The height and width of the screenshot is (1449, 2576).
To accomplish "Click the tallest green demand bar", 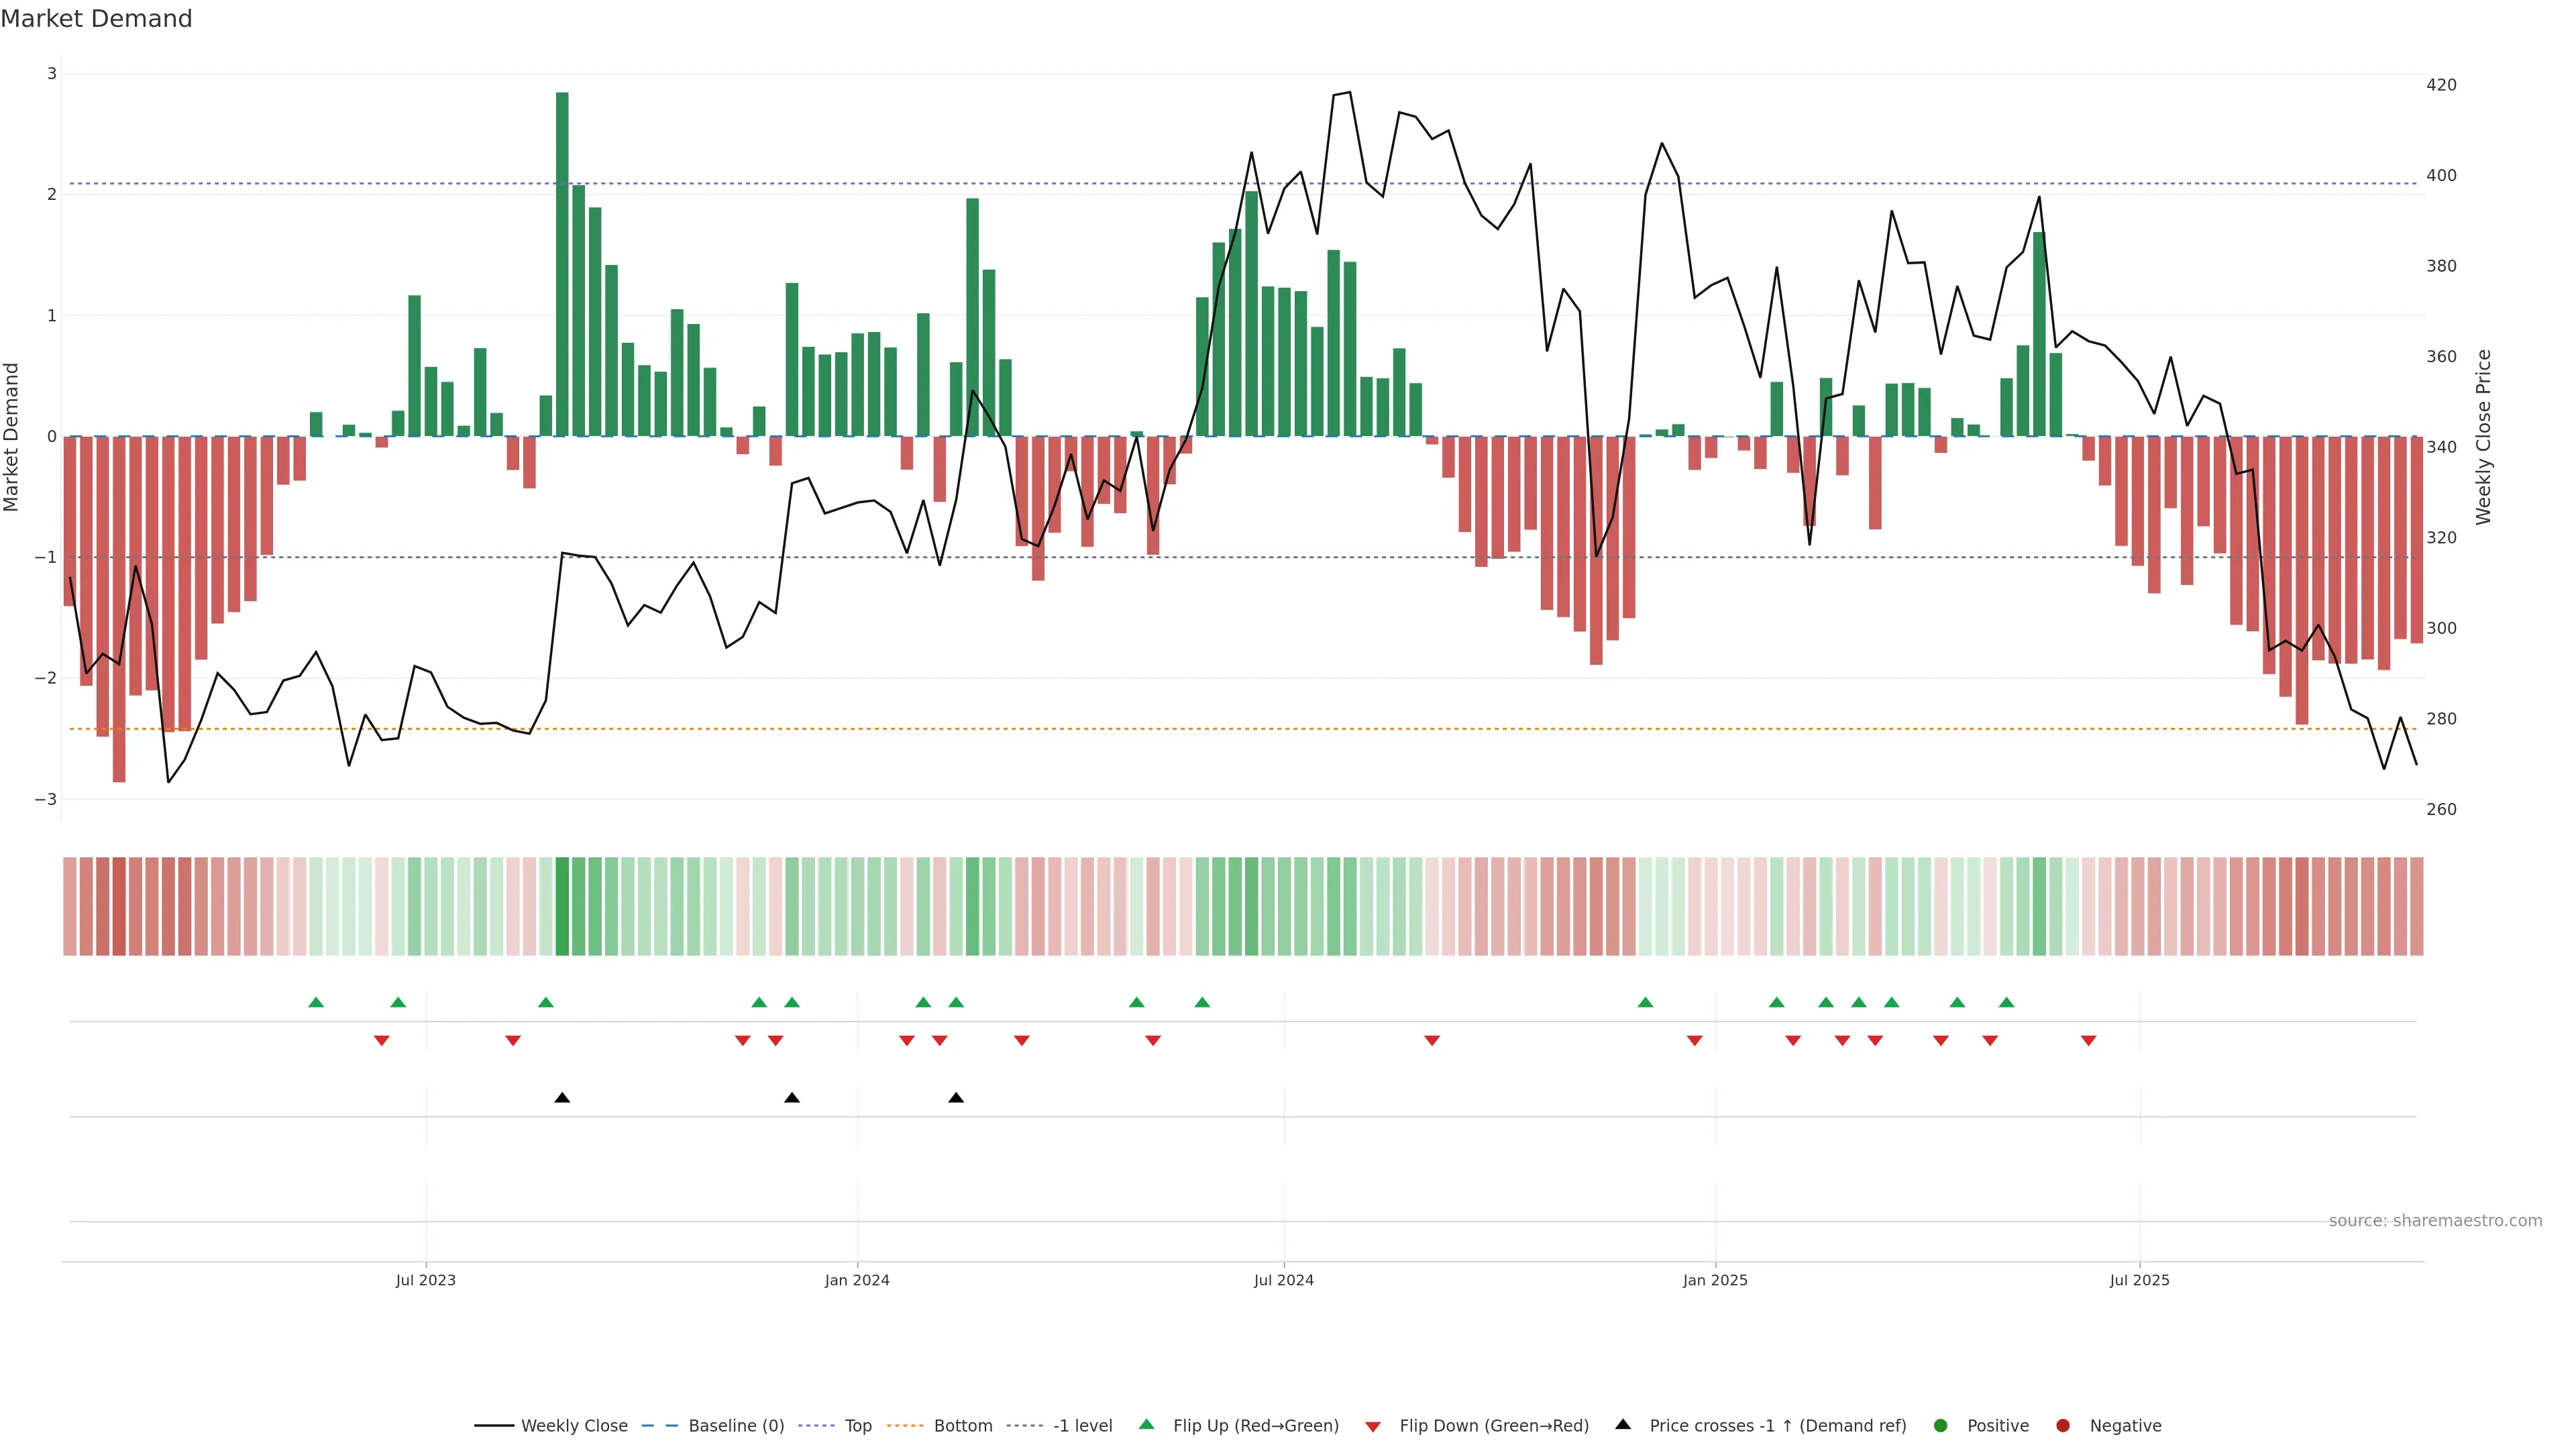I will (562, 264).
